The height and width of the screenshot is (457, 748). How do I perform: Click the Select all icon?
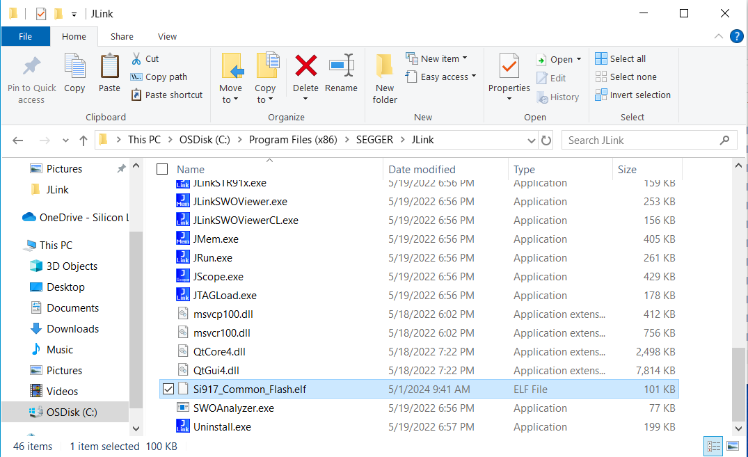coord(601,58)
